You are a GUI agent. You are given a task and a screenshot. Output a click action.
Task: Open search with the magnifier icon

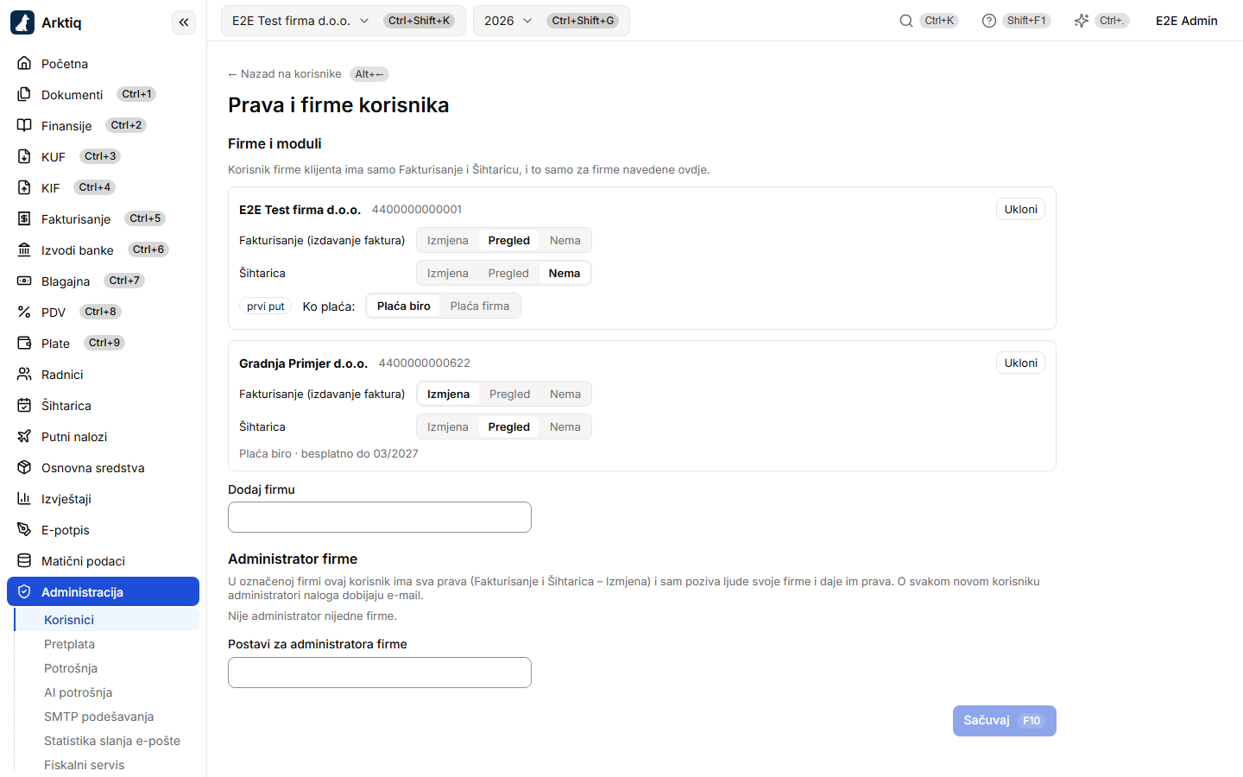click(906, 21)
